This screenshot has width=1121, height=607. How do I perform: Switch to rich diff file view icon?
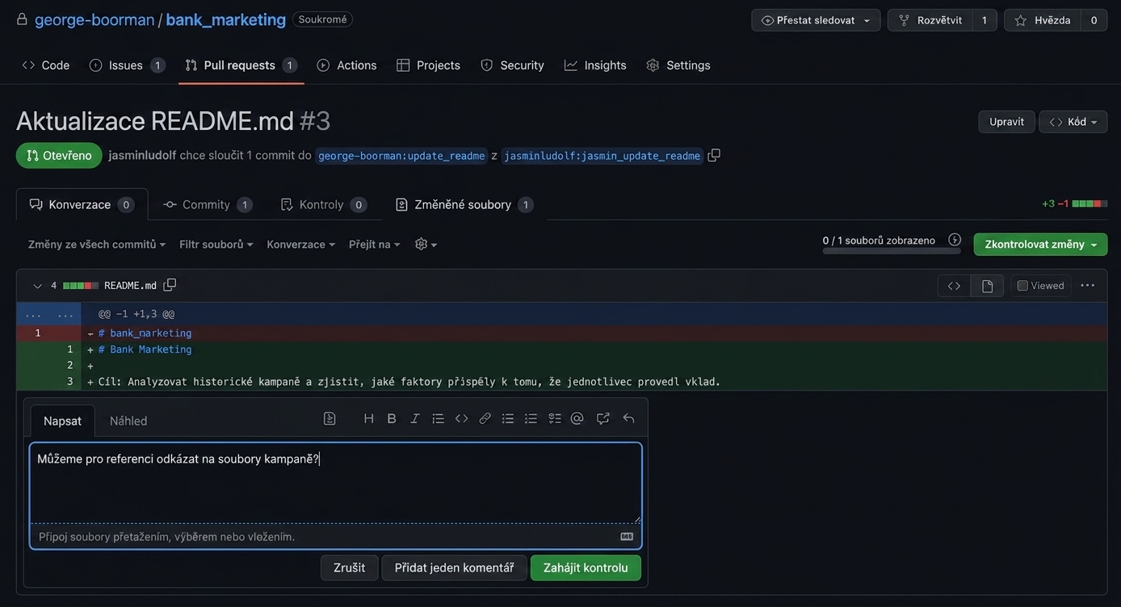(x=987, y=286)
